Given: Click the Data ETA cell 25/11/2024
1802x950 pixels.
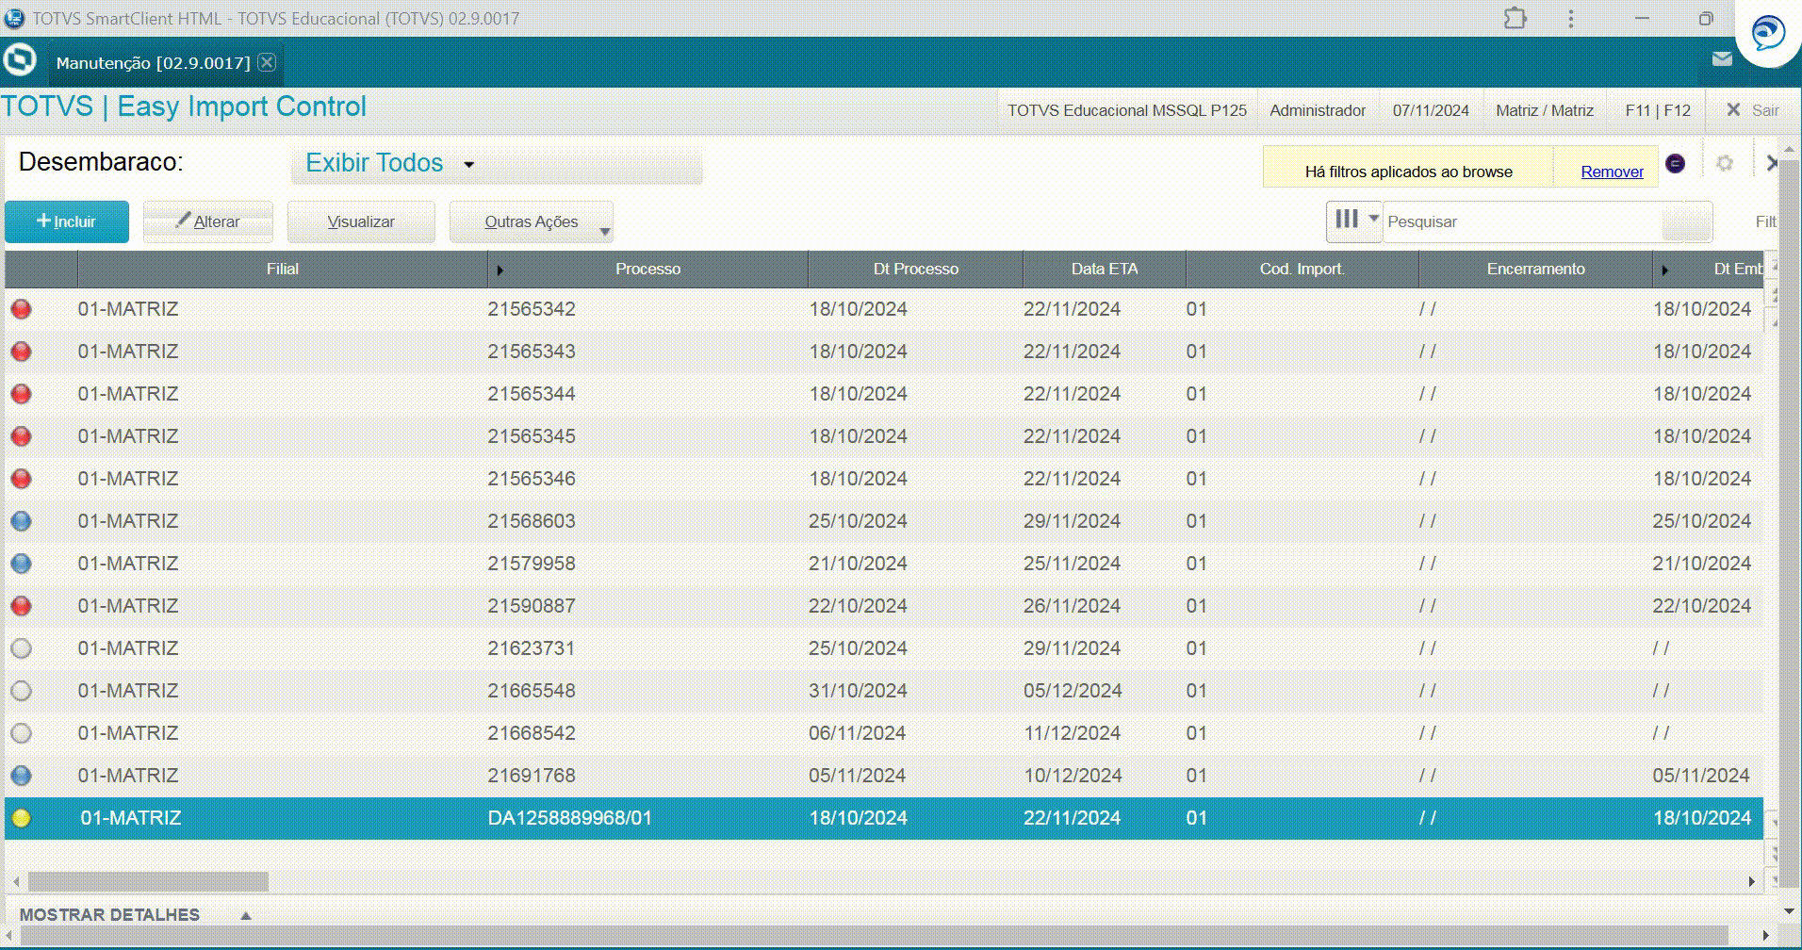Looking at the screenshot, I should tap(1073, 564).
